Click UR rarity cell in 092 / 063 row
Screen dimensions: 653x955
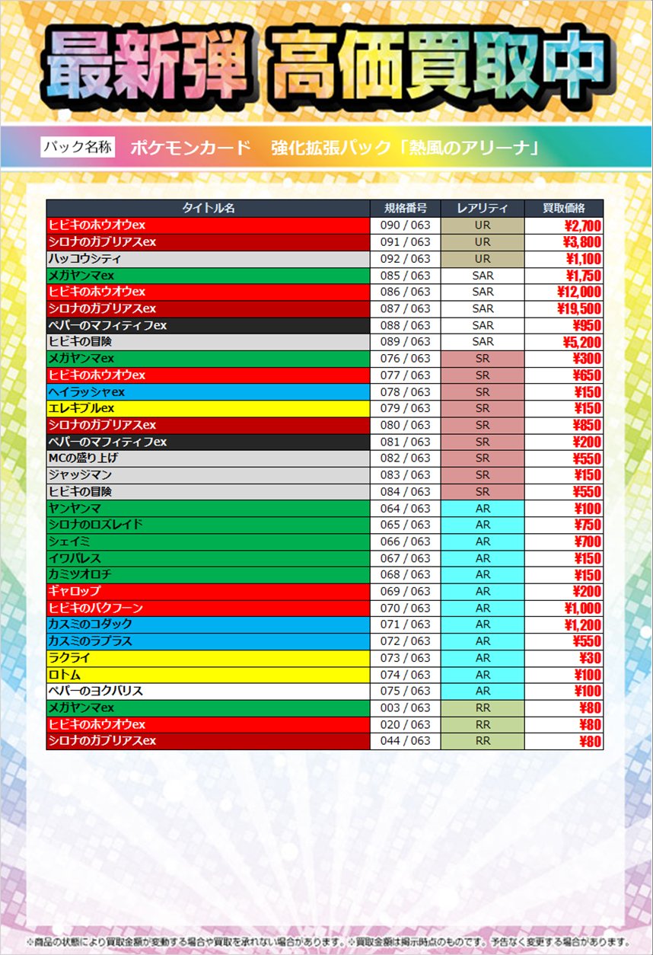click(483, 259)
